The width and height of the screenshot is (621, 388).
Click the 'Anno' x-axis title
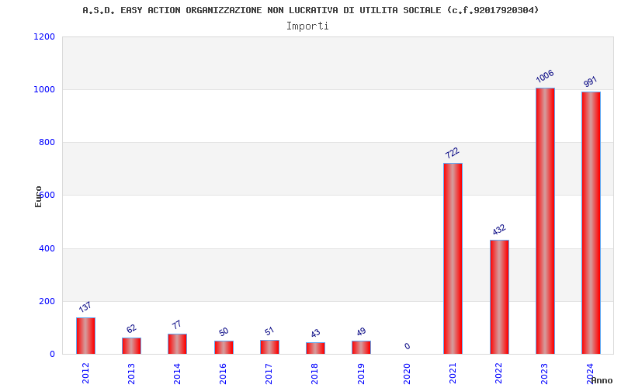pyautogui.click(x=602, y=380)
